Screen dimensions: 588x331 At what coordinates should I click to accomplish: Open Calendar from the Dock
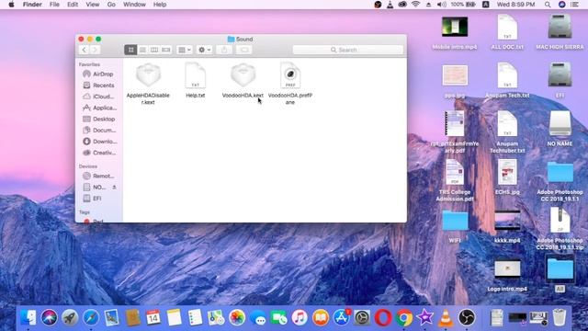(153, 318)
